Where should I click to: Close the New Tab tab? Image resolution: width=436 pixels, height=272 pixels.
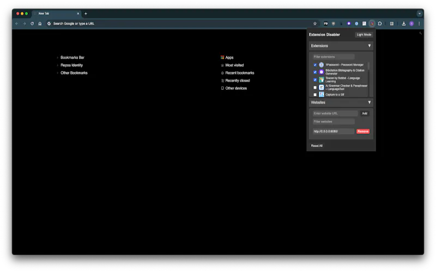(78, 13)
